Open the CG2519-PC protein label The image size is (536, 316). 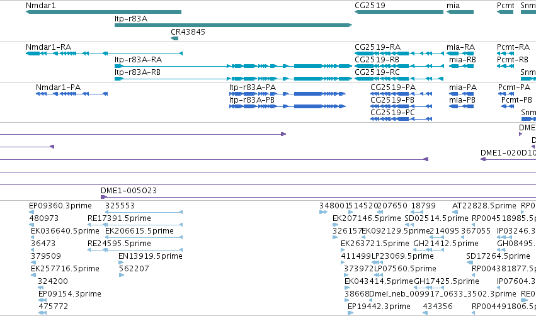(x=393, y=113)
